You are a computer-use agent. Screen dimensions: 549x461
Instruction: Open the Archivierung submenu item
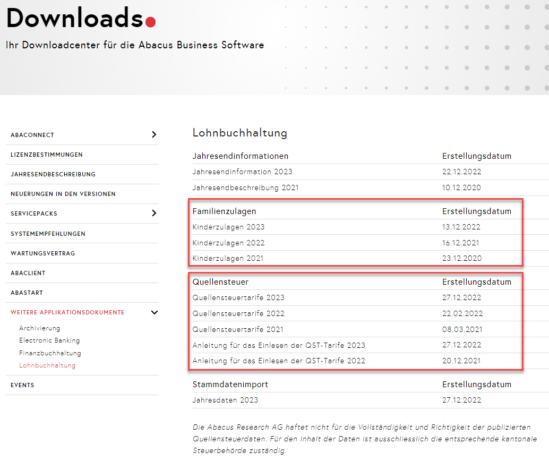pos(40,328)
